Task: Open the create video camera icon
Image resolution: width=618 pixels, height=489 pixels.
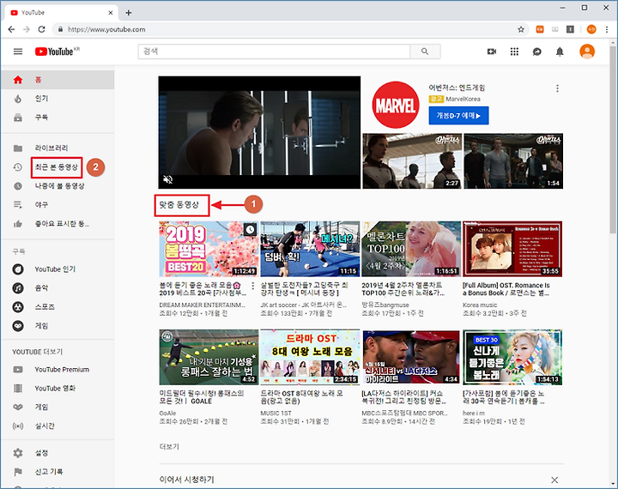Action: pos(492,51)
